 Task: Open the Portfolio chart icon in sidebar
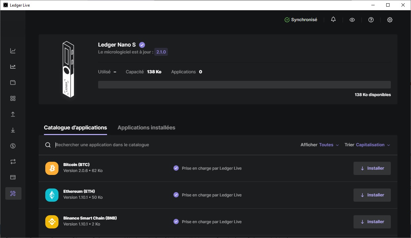click(13, 51)
